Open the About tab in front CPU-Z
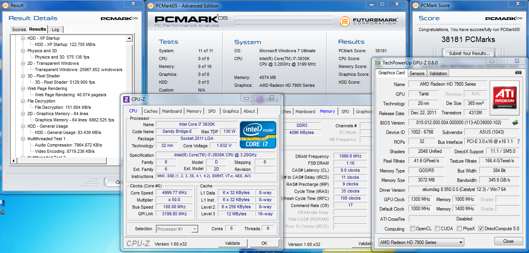529x253 pixels. [249, 111]
